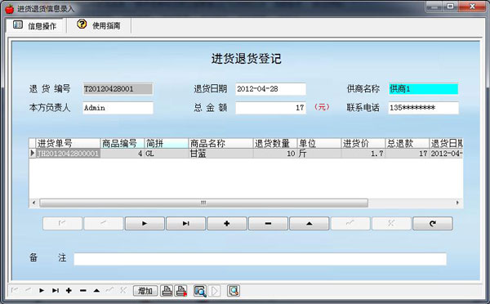Minimize the 进货退货信息录入 window
Viewport: 490px width, 304px height.
pos(434,7)
